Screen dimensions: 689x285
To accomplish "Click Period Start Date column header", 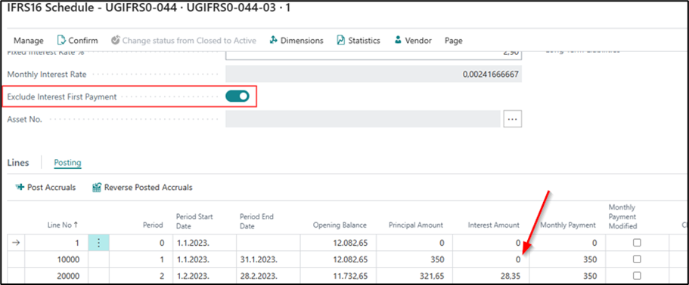I will pyautogui.click(x=194, y=221).
